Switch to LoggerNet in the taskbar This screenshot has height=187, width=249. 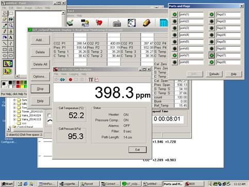[69, 184]
